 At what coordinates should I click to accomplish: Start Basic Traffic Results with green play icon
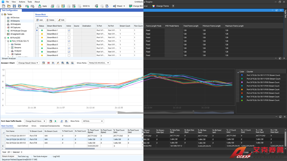pos(56,121)
